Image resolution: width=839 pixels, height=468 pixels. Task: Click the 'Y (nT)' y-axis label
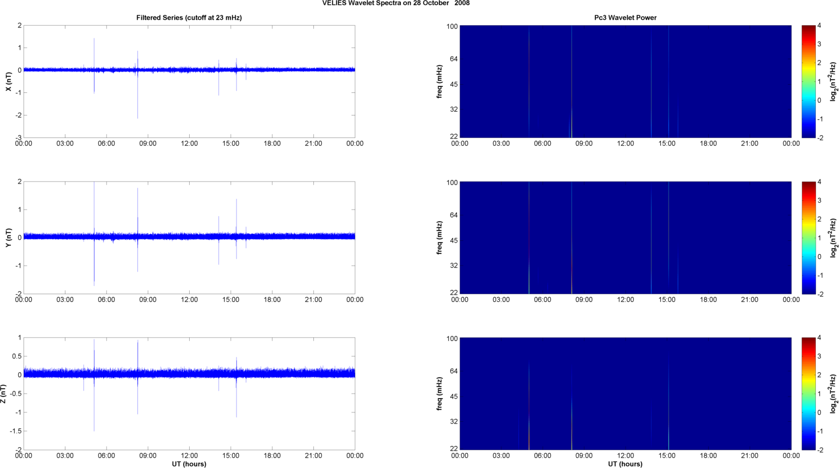pos(8,238)
